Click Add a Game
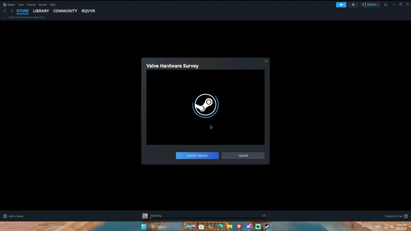This screenshot has width=411, height=231. pyautogui.click(x=13, y=216)
